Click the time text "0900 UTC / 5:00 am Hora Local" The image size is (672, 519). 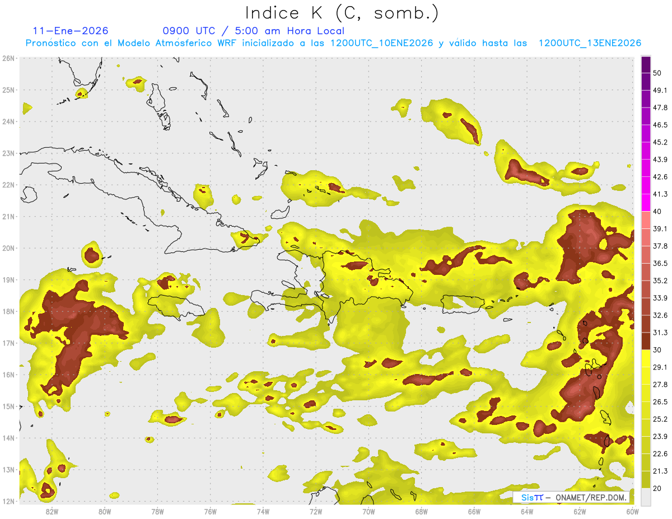254,31
